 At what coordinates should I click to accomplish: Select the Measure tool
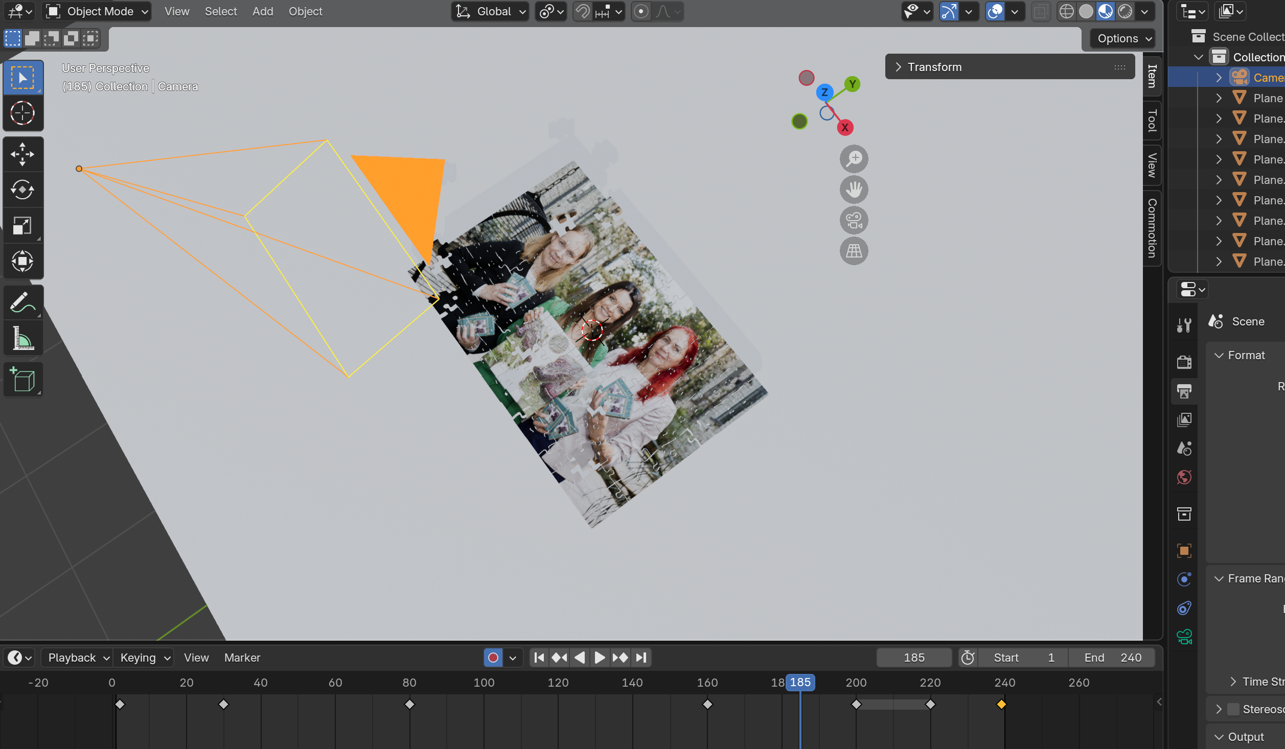[x=22, y=338]
